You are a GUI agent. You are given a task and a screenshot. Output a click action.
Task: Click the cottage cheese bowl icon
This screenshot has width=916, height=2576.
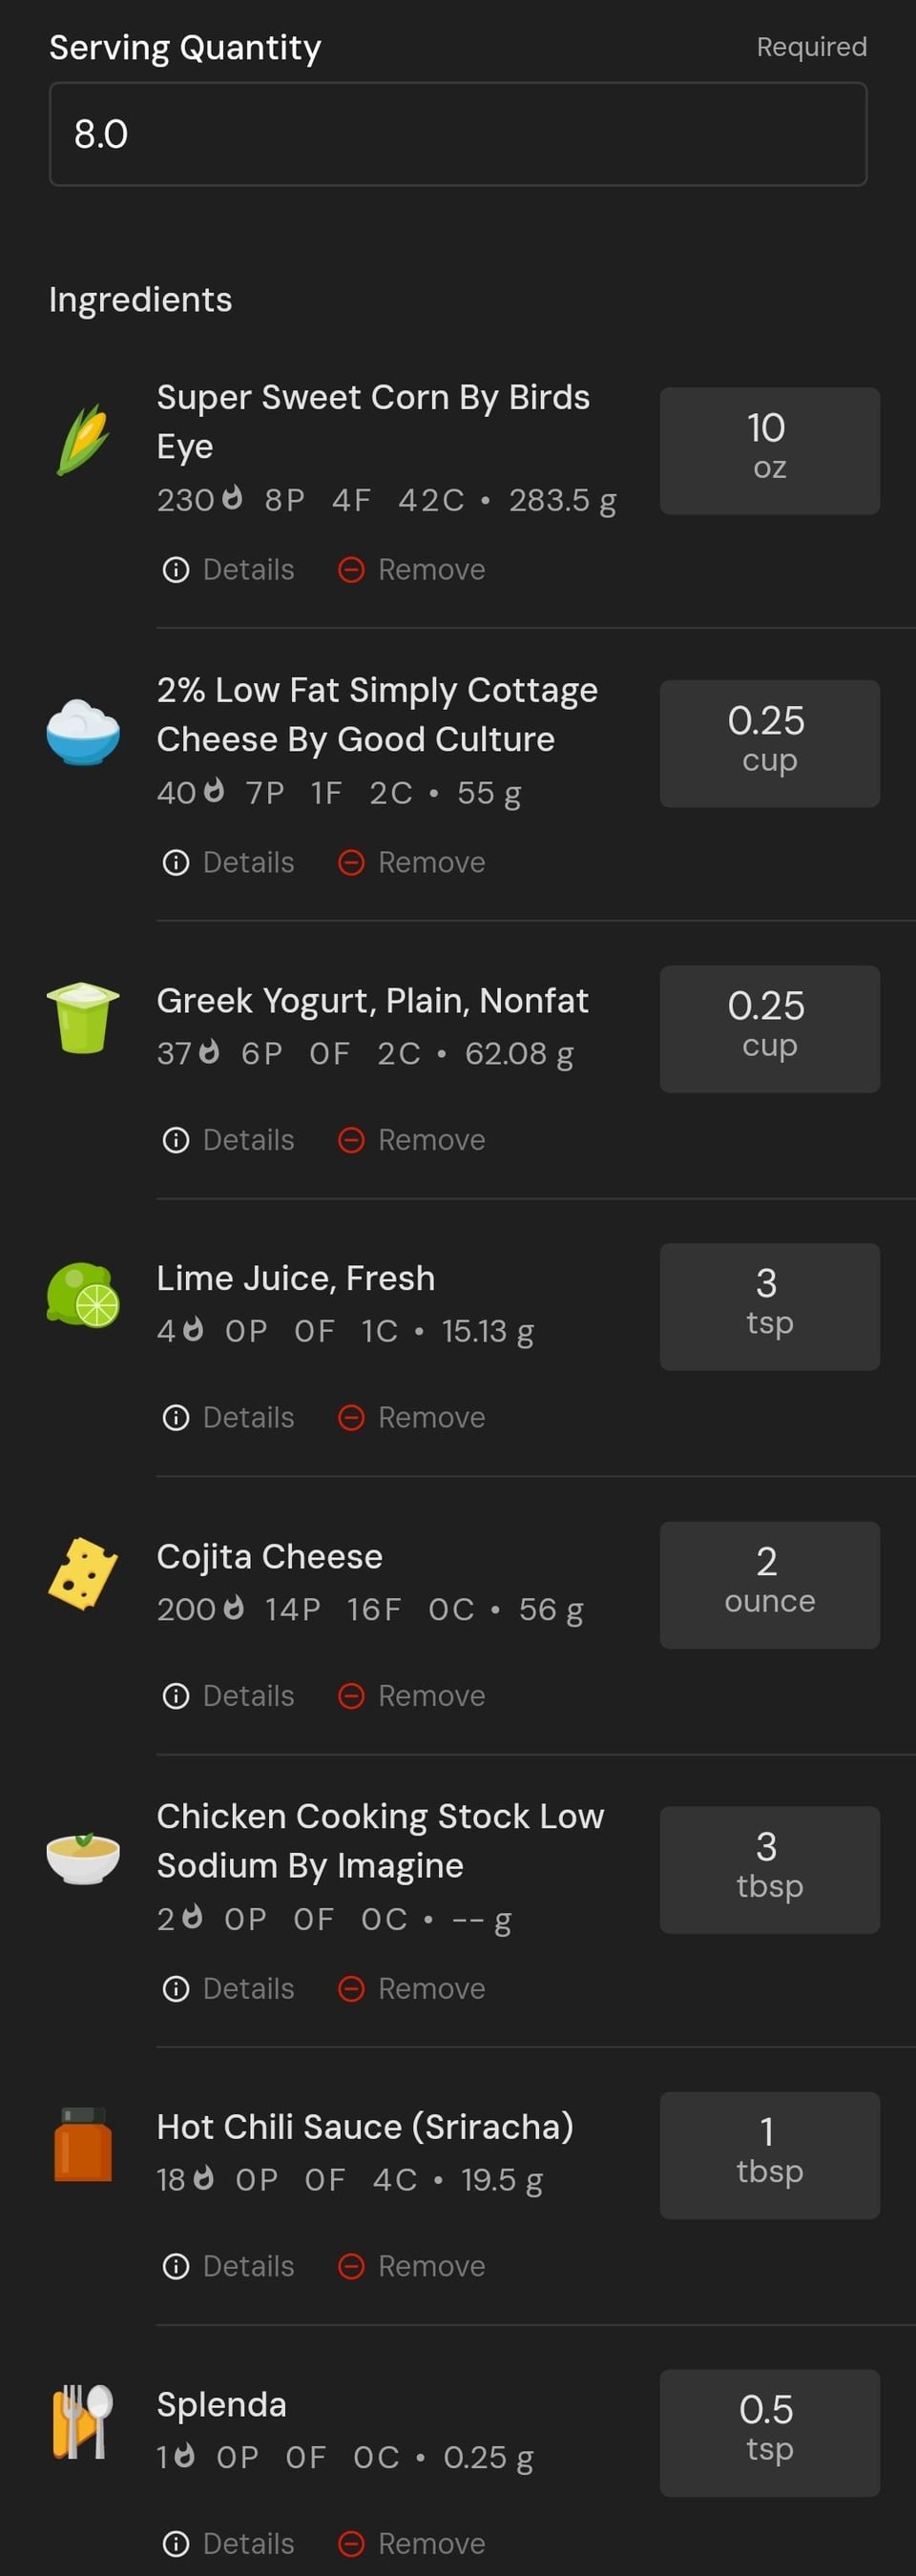(x=83, y=732)
